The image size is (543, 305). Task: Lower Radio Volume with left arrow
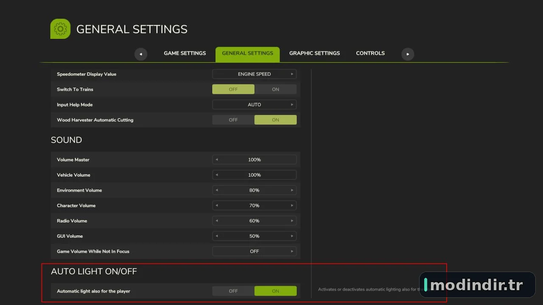[x=217, y=221]
